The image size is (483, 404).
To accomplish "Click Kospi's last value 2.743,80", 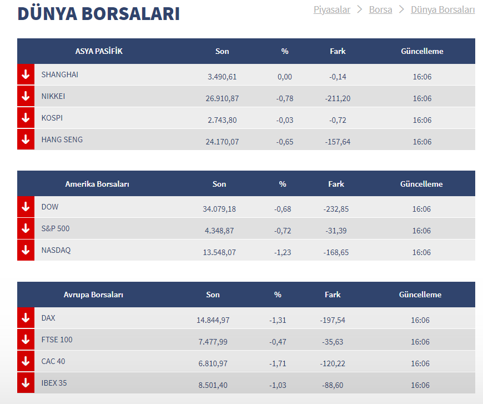I will (x=222, y=120).
